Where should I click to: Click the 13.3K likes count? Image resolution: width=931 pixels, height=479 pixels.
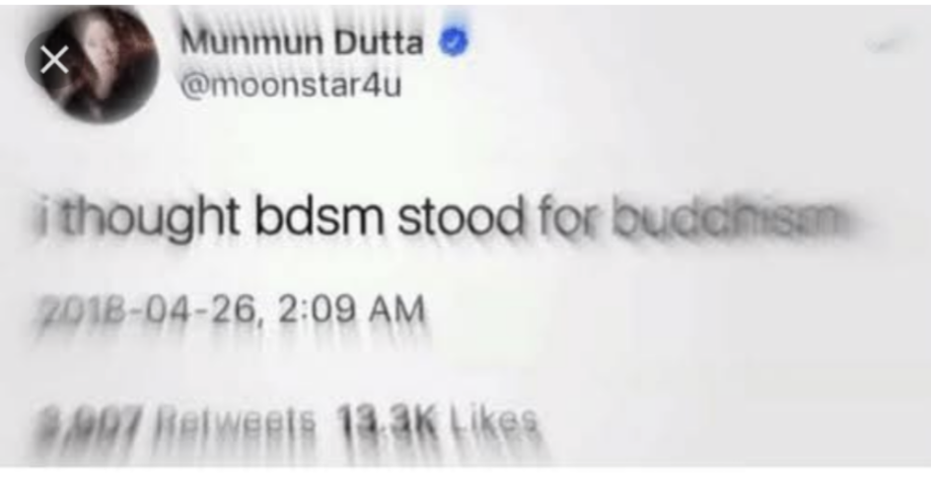pos(388,422)
